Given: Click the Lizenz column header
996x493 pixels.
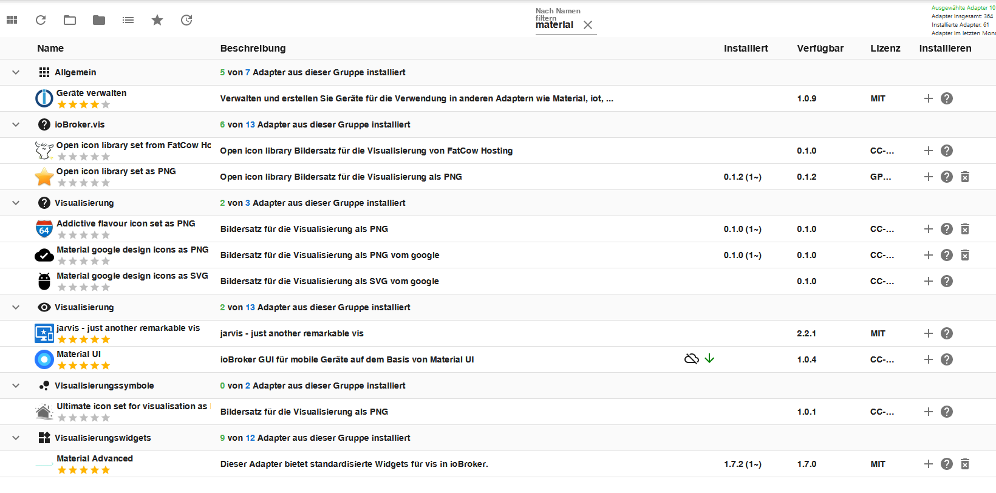Looking at the screenshot, I should pyautogui.click(x=885, y=49).
